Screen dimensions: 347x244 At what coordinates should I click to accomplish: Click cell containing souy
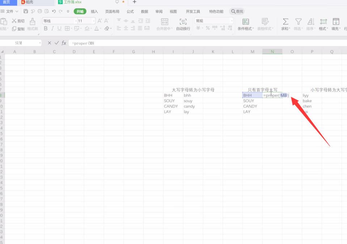point(193,101)
